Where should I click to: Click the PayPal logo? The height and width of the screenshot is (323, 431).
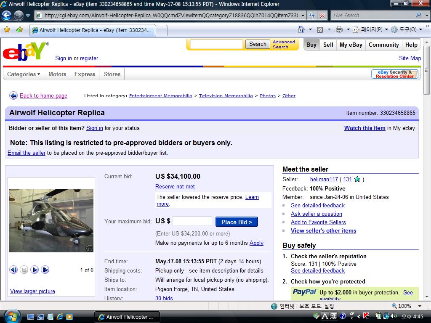coord(305,292)
